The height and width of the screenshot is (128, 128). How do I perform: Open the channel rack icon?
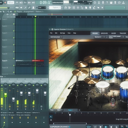[74, 8]
